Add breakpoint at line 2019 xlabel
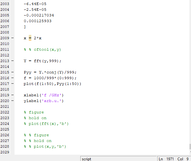Viewport: 191px width, 161px height. 12,95
